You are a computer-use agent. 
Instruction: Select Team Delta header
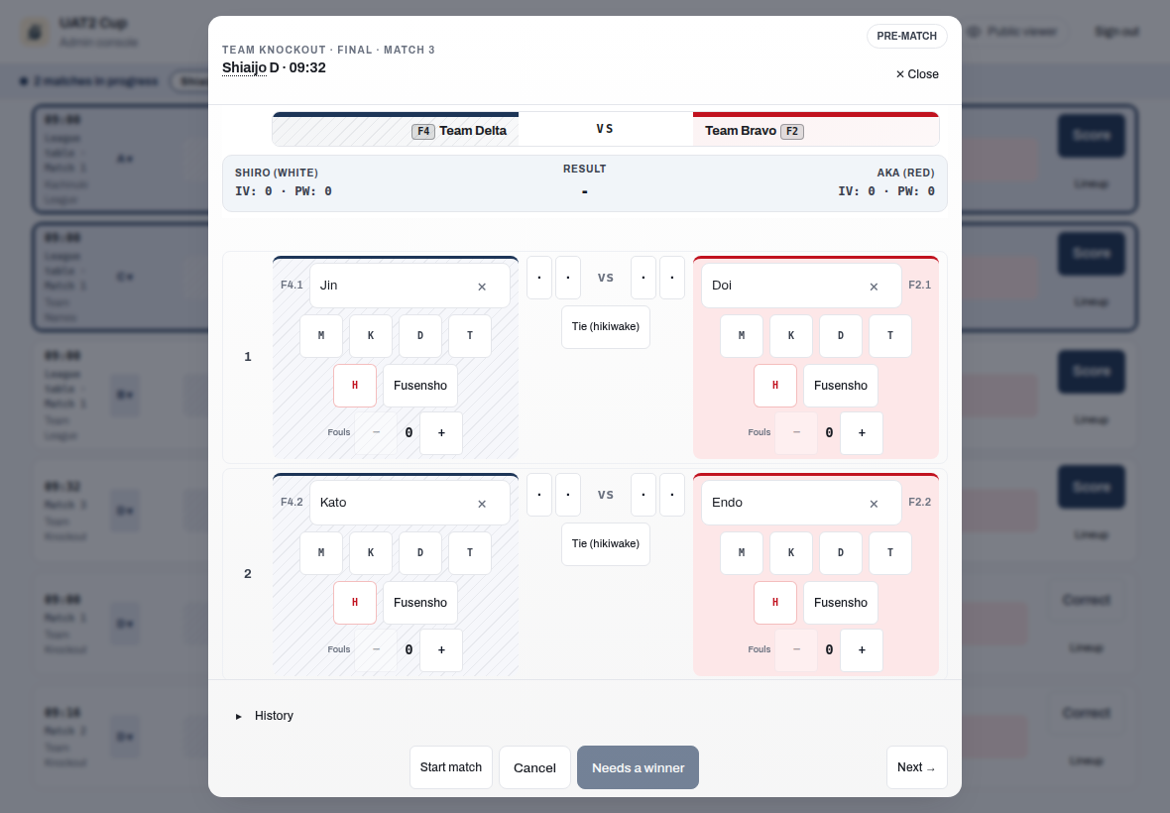point(396,130)
